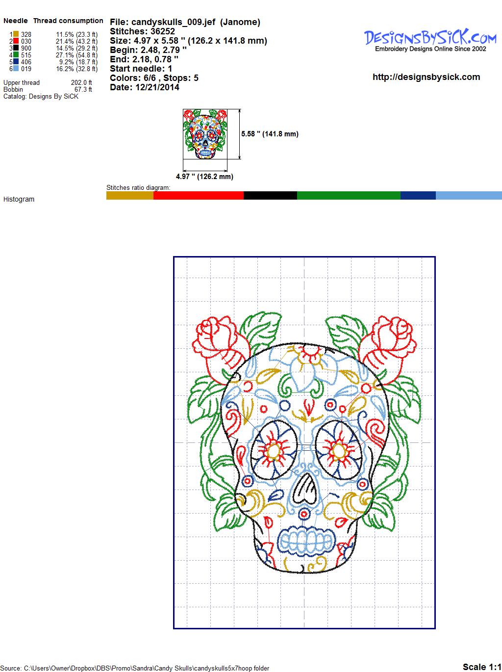502x672 pixels.
Task: Click the Source file path text
Action: pos(136,668)
